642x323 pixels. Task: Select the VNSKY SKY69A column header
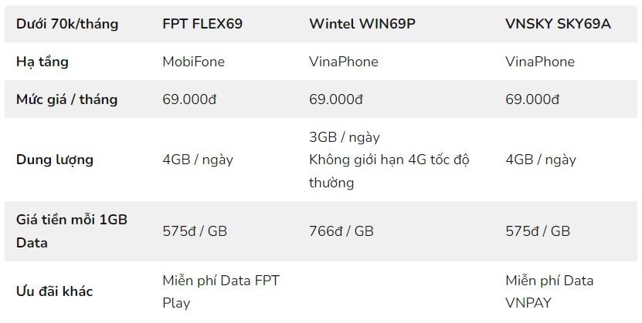[x=558, y=24]
